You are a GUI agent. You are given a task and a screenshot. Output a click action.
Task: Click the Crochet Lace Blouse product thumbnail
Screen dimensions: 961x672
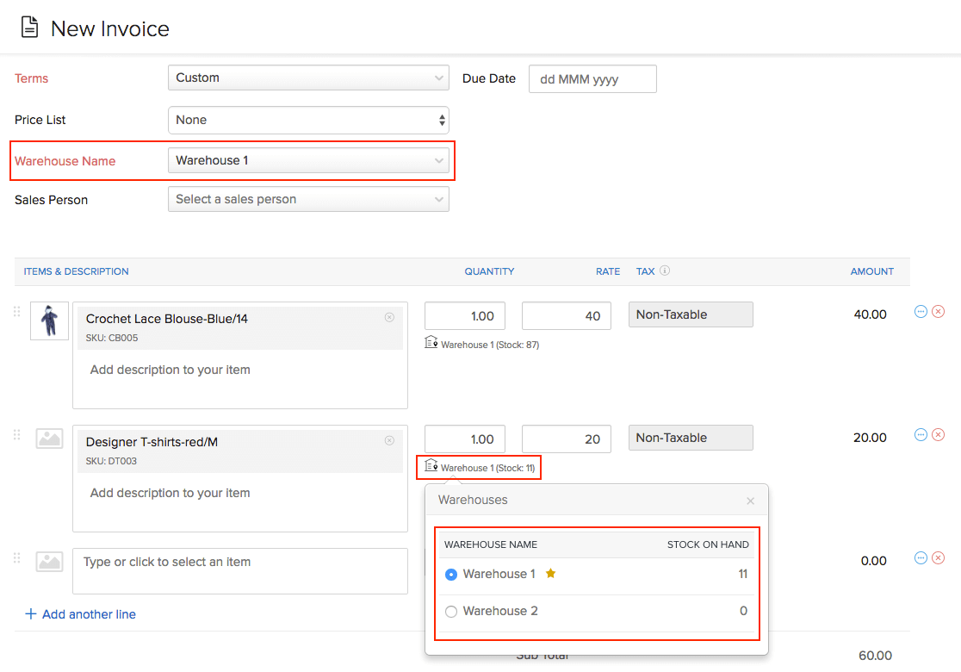pyautogui.click(x=50, y=320)
